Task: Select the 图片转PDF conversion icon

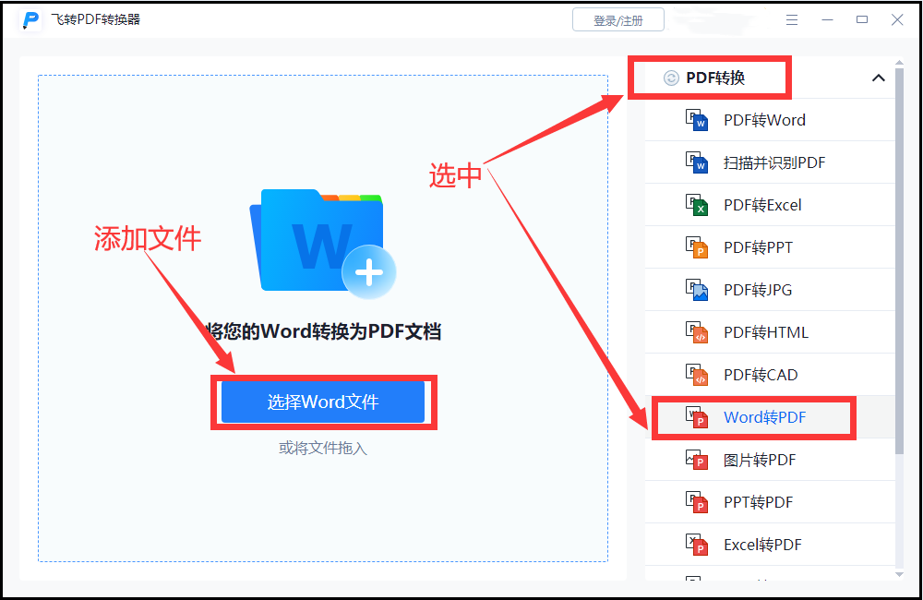Action: coord(695,459)
